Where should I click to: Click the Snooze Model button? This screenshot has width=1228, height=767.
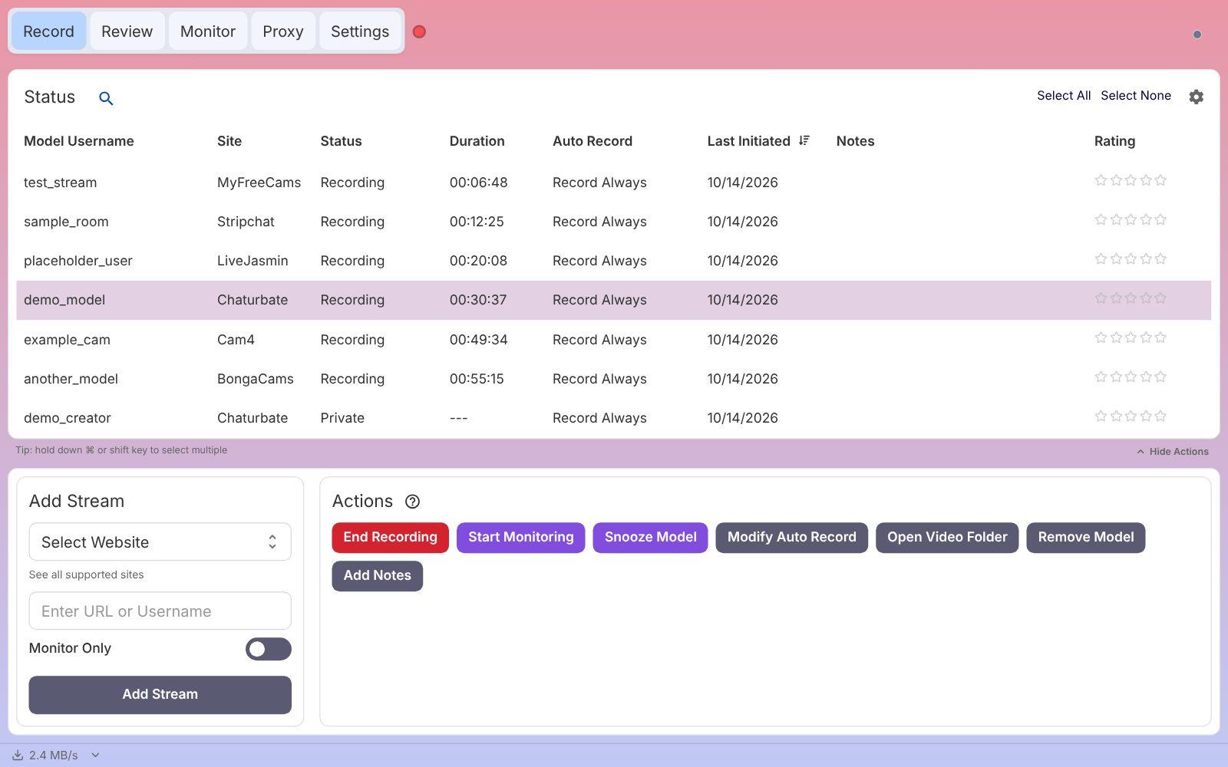(650, 538)
